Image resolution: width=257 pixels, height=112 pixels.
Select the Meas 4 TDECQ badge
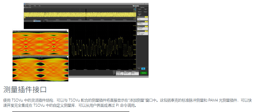(143, 33)
